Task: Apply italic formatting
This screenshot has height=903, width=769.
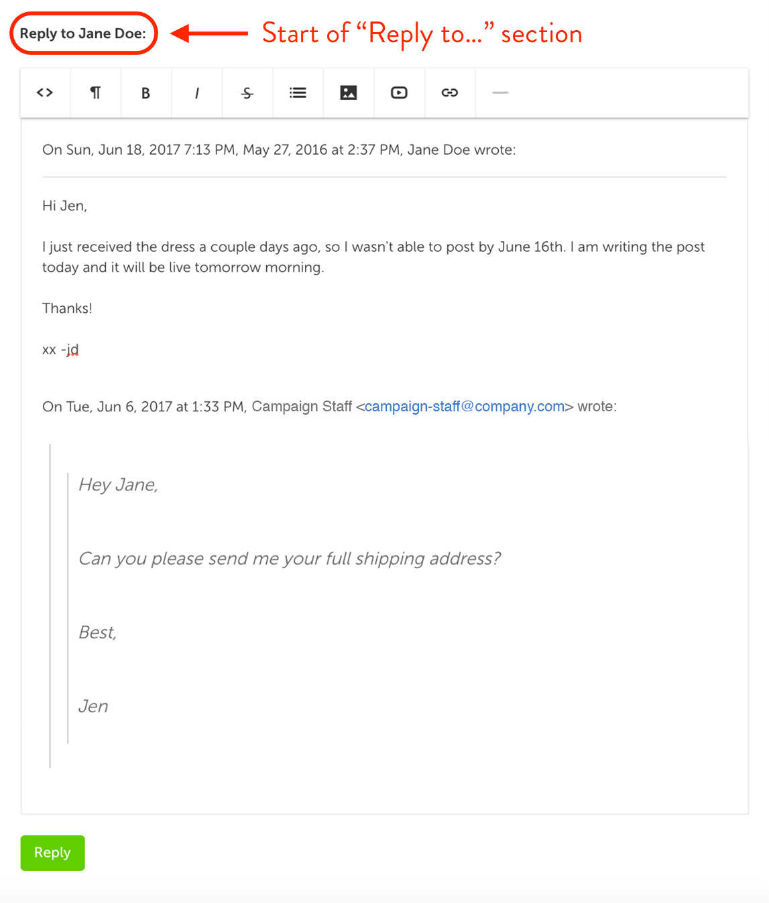Action: pyautogui.click(x=197, y=93)
